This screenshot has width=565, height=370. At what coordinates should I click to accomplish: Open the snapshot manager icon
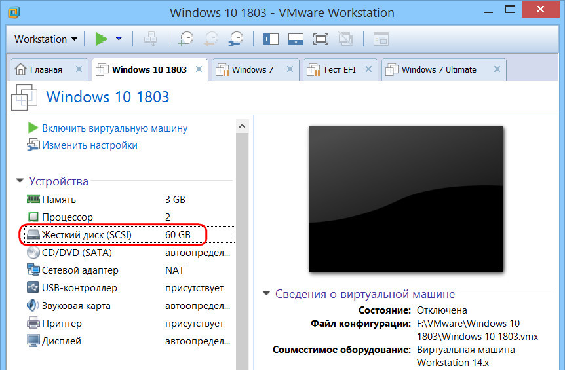[236, 39]
